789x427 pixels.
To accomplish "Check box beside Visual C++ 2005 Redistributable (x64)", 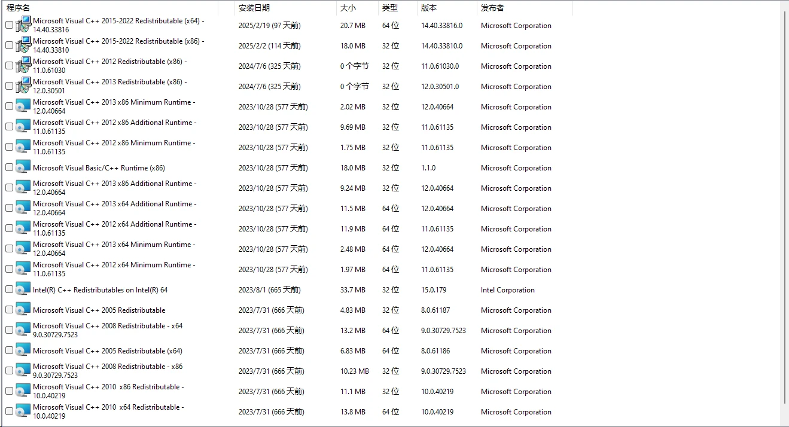I will [9, 350].
